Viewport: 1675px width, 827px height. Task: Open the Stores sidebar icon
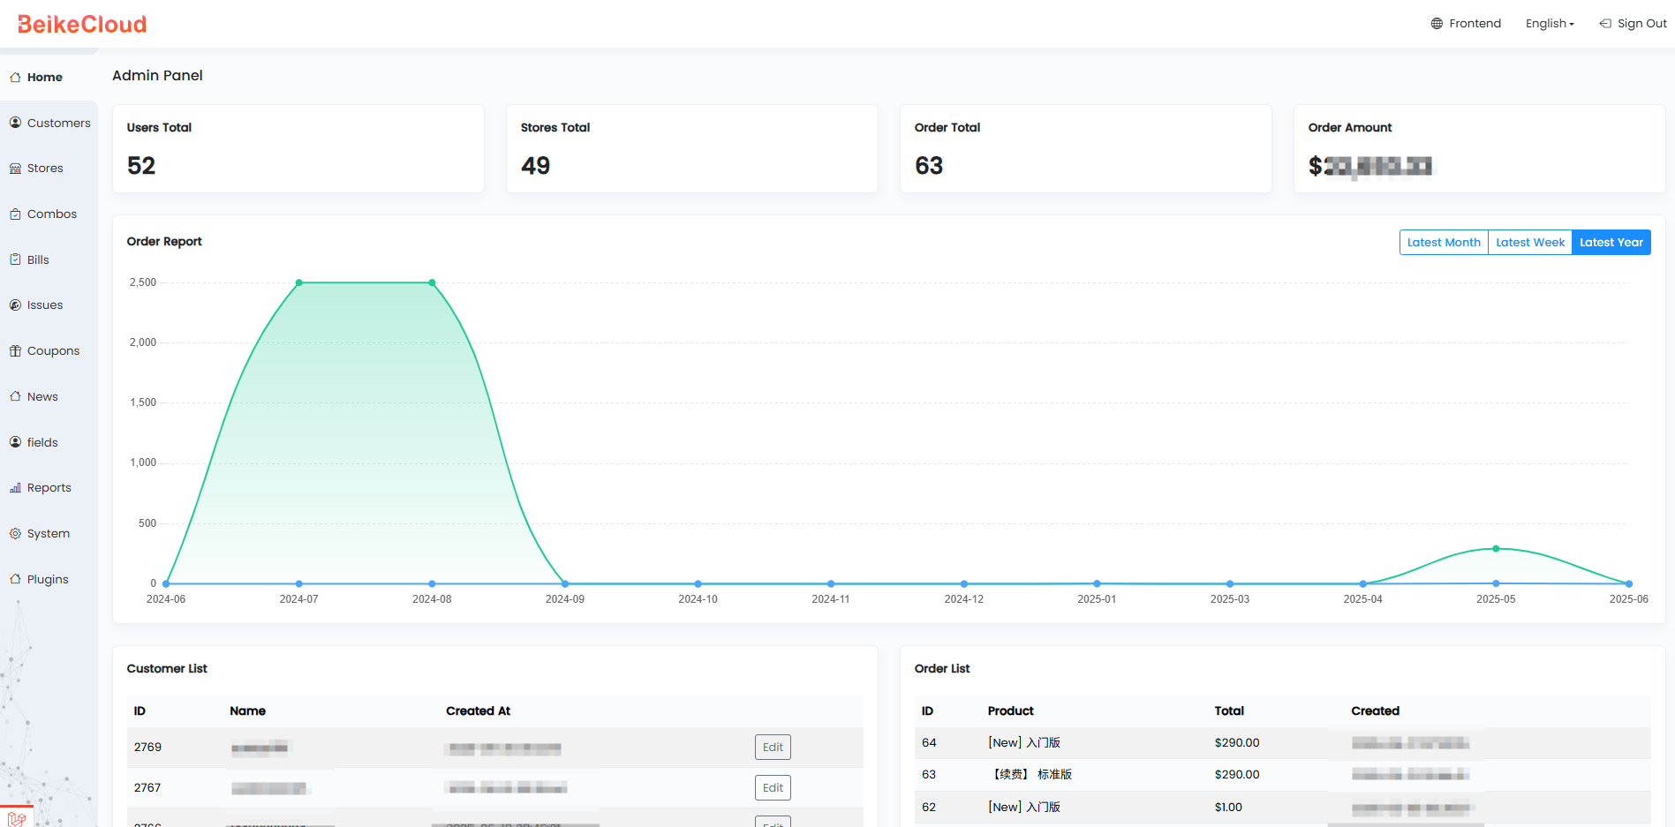[15, 169]
